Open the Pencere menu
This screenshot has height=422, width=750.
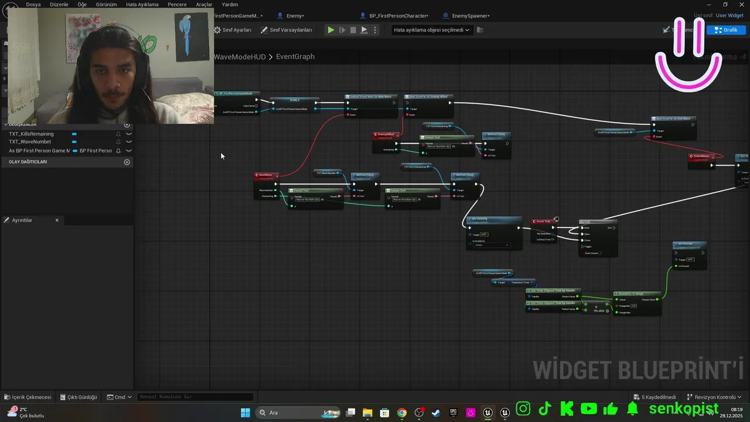(177, 4)
